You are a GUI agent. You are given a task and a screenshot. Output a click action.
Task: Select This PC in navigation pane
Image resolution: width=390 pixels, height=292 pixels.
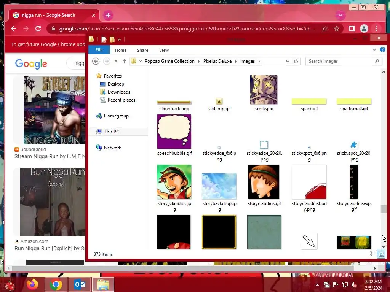tap(112, 132)
